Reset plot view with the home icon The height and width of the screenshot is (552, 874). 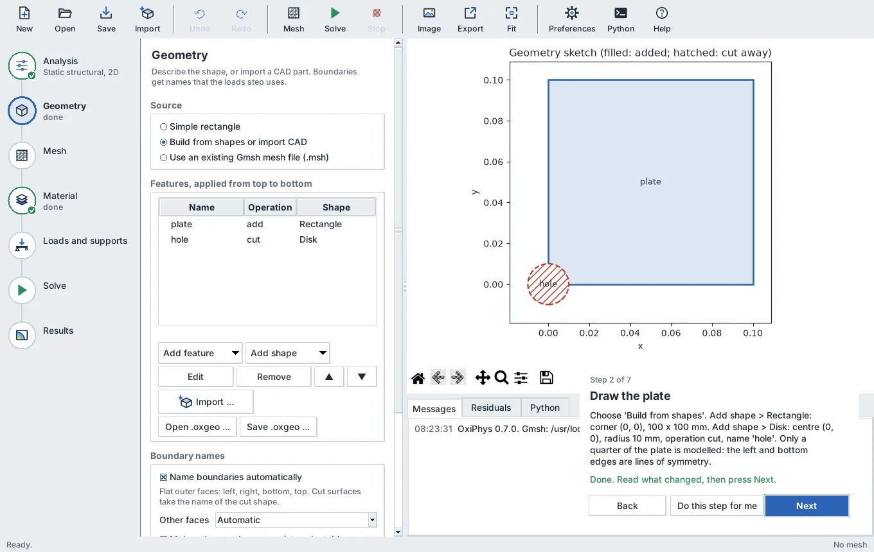click(418, 377)
